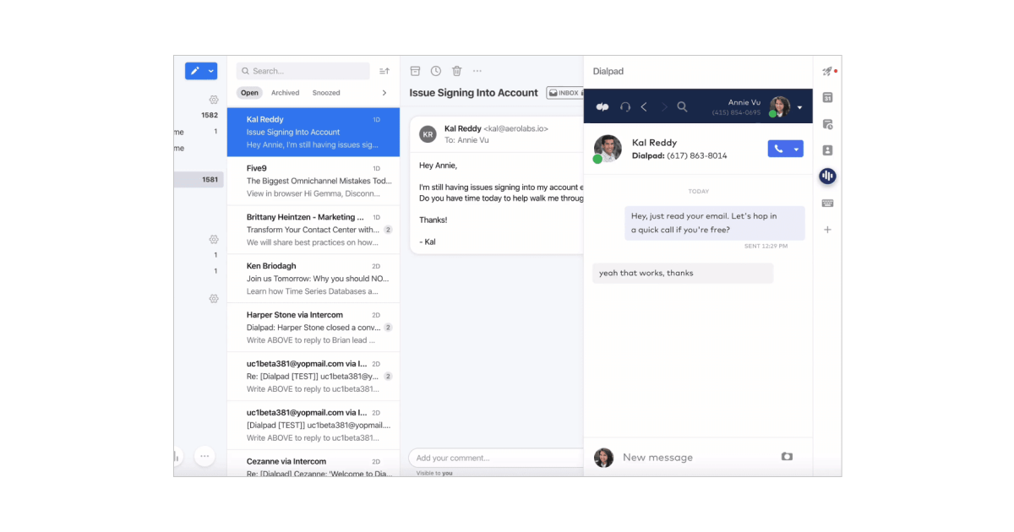Go back with Dialpad left arrow
This screenshot has height=532, width=1014.
[x=644, y=107]
